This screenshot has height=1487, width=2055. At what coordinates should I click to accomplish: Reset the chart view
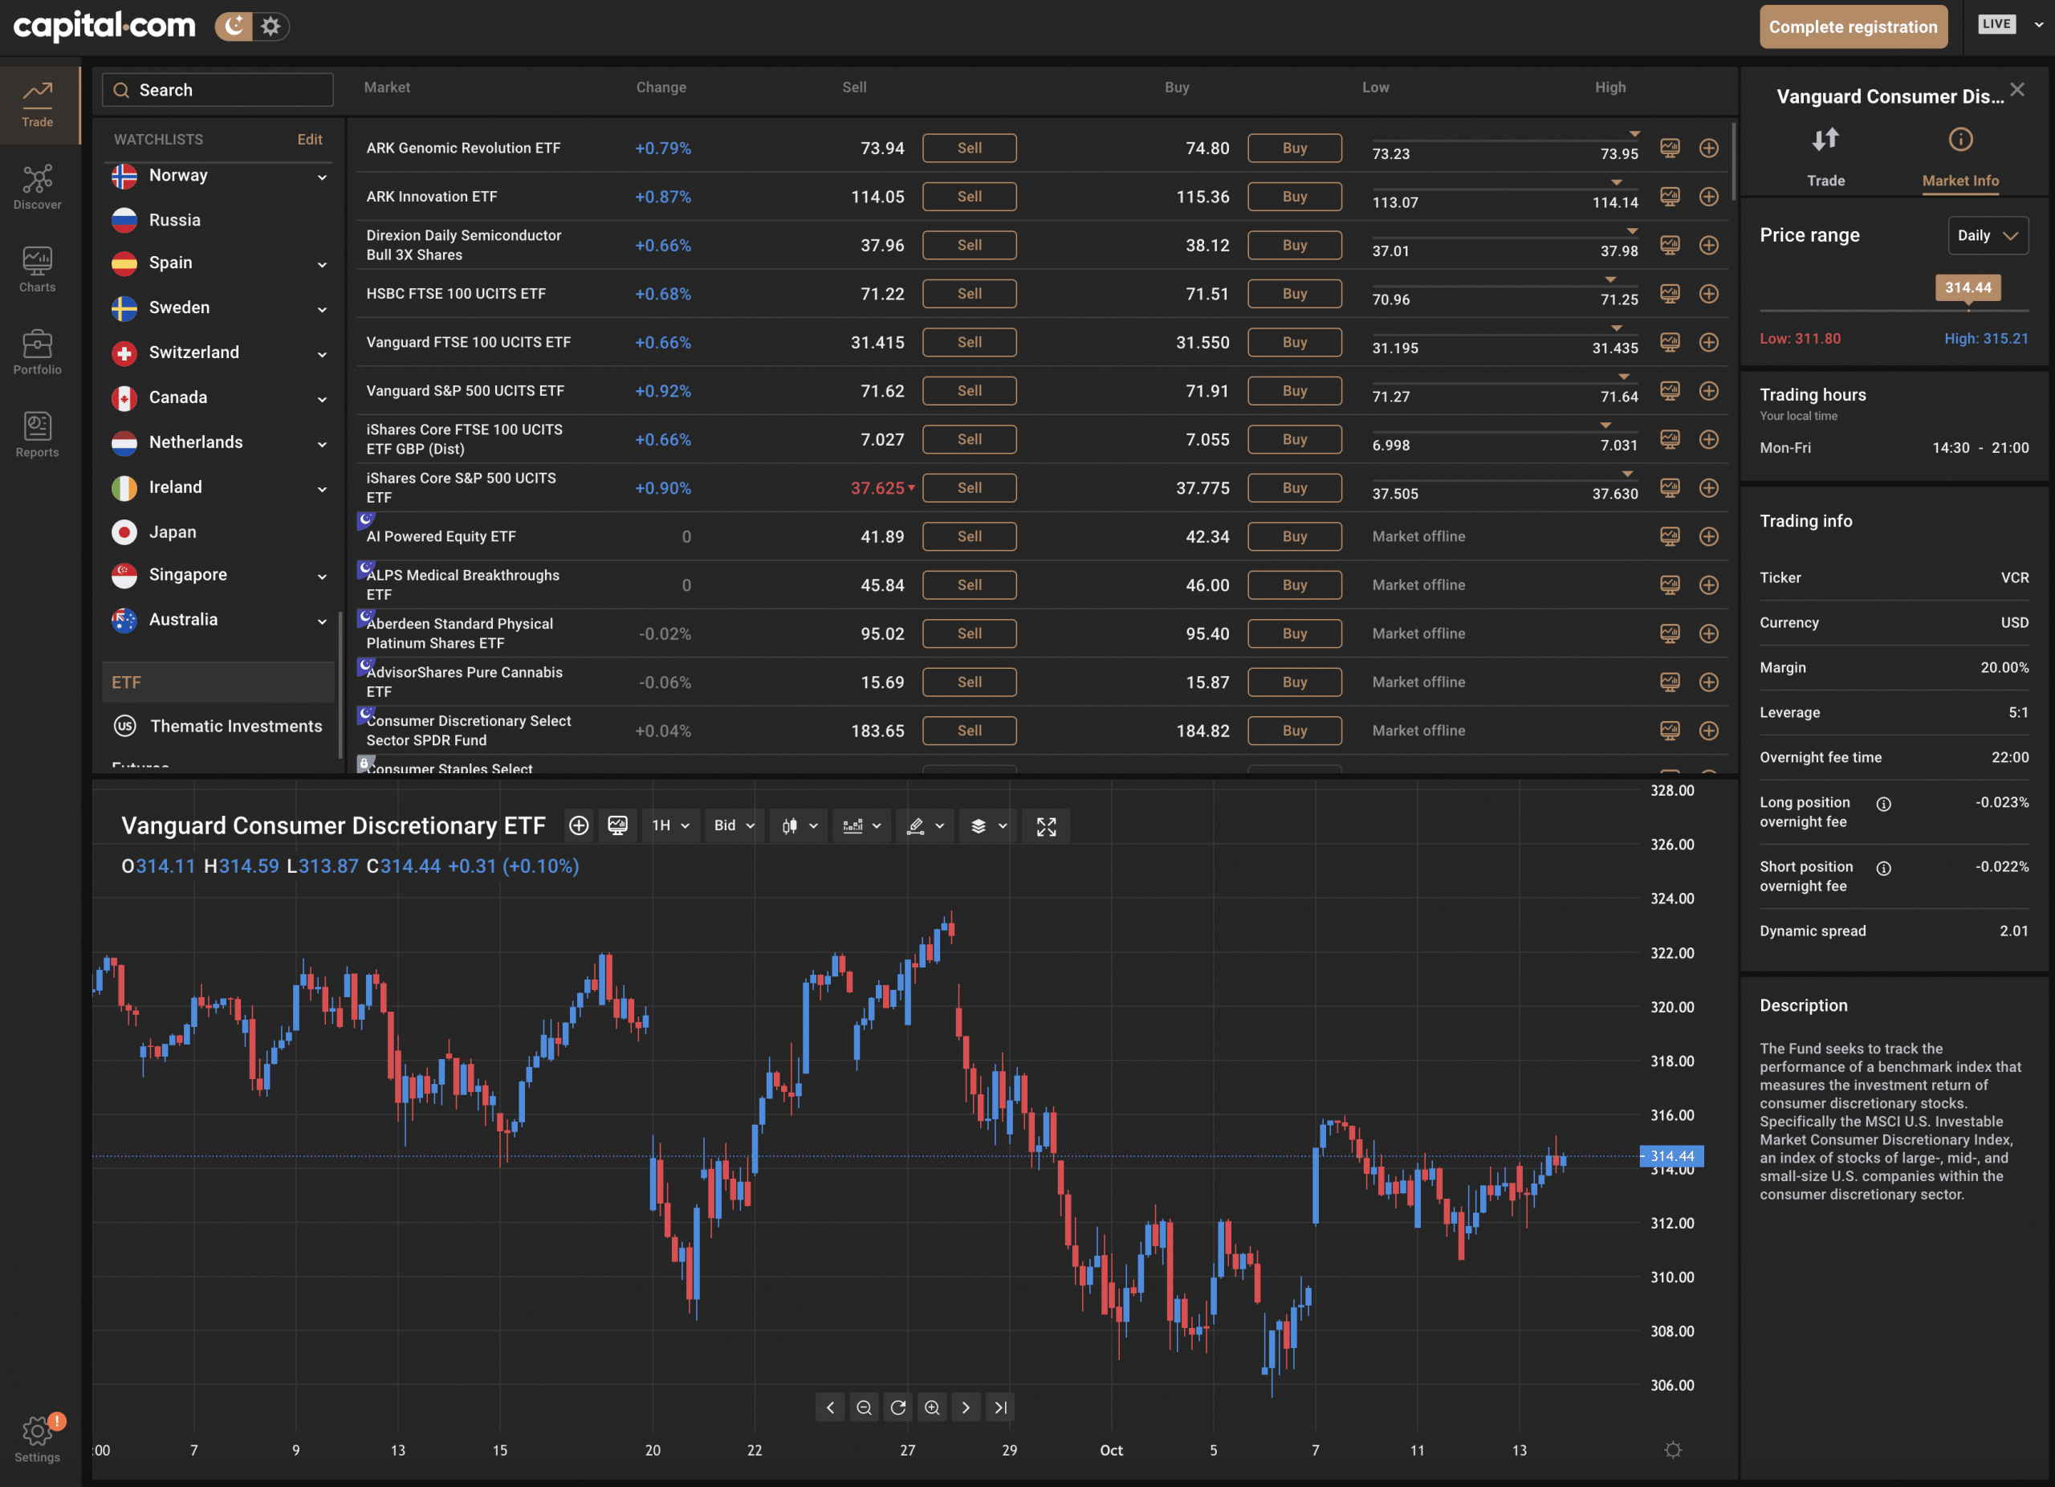898,1408
